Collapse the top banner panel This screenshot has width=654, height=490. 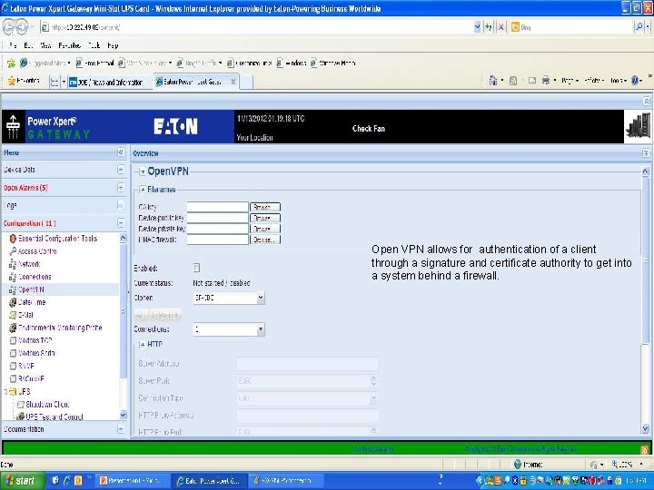pos(646,101)
